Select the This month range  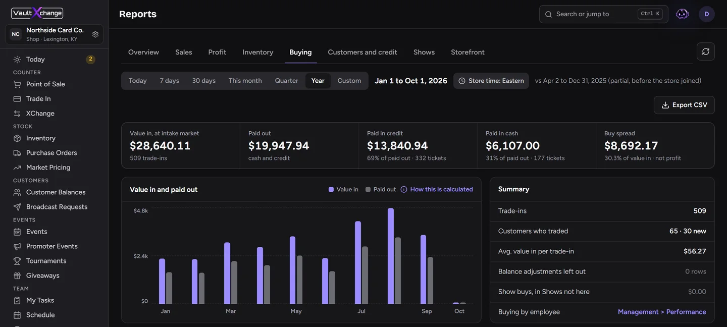pyautogui.click(x=245, y=81)
